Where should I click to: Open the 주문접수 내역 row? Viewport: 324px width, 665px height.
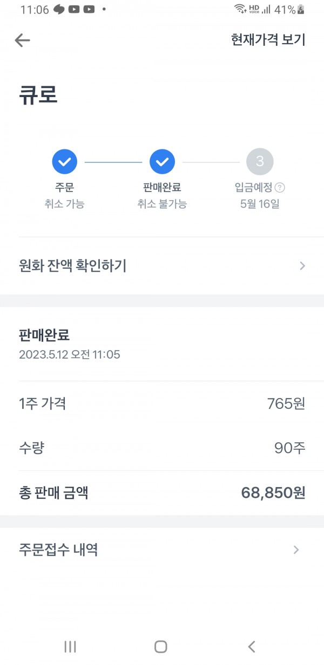(x=58, y=550)
